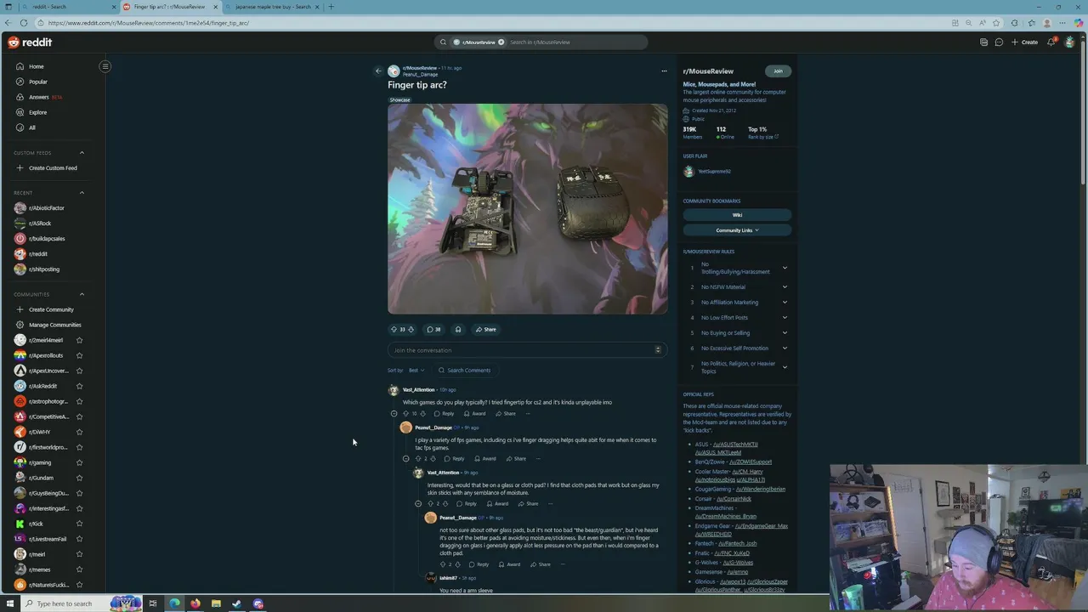Screen dimensions: 1088x612
Task: Favorite r/DiWHY with its star
Action: coord(79,432)
